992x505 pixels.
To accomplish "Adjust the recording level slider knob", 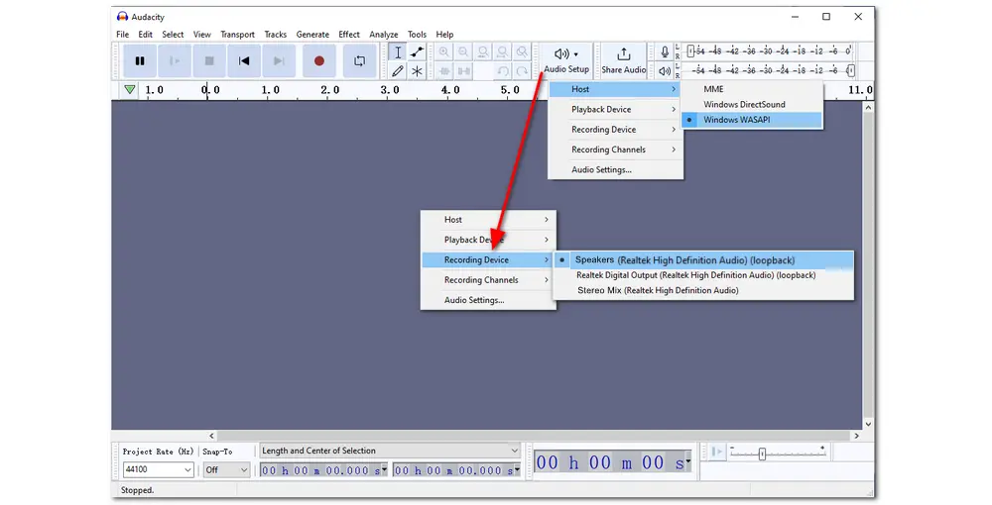I will click(x=690, y=51).
